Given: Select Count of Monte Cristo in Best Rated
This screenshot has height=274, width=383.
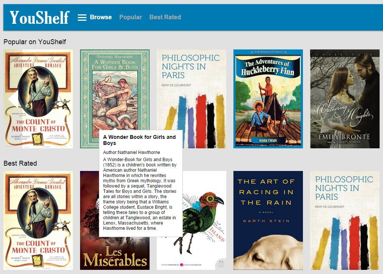Looking at the screenshot, I should point(38,220).
